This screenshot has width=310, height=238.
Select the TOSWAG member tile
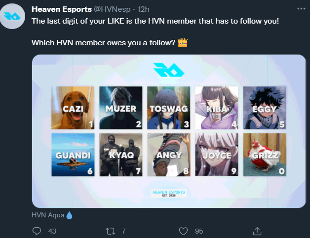(169, 108)
